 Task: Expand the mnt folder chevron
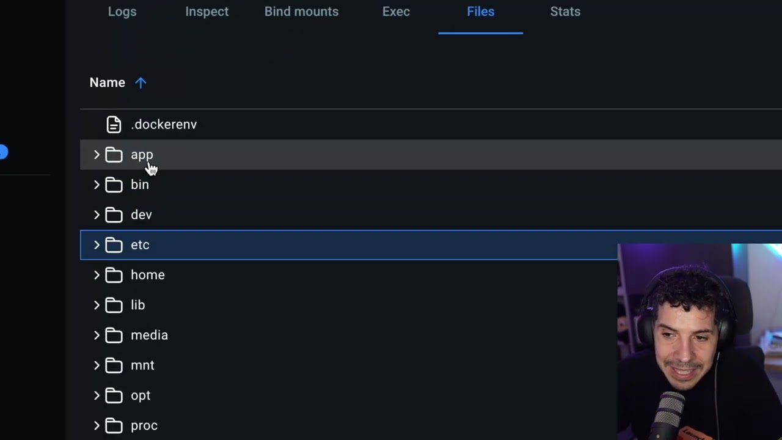pos(97,365)
